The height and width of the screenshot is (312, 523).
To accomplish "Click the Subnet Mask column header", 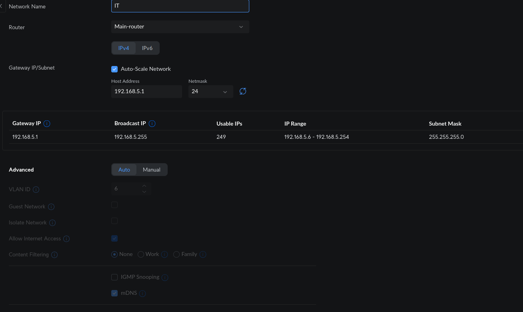I will (445, 124).
